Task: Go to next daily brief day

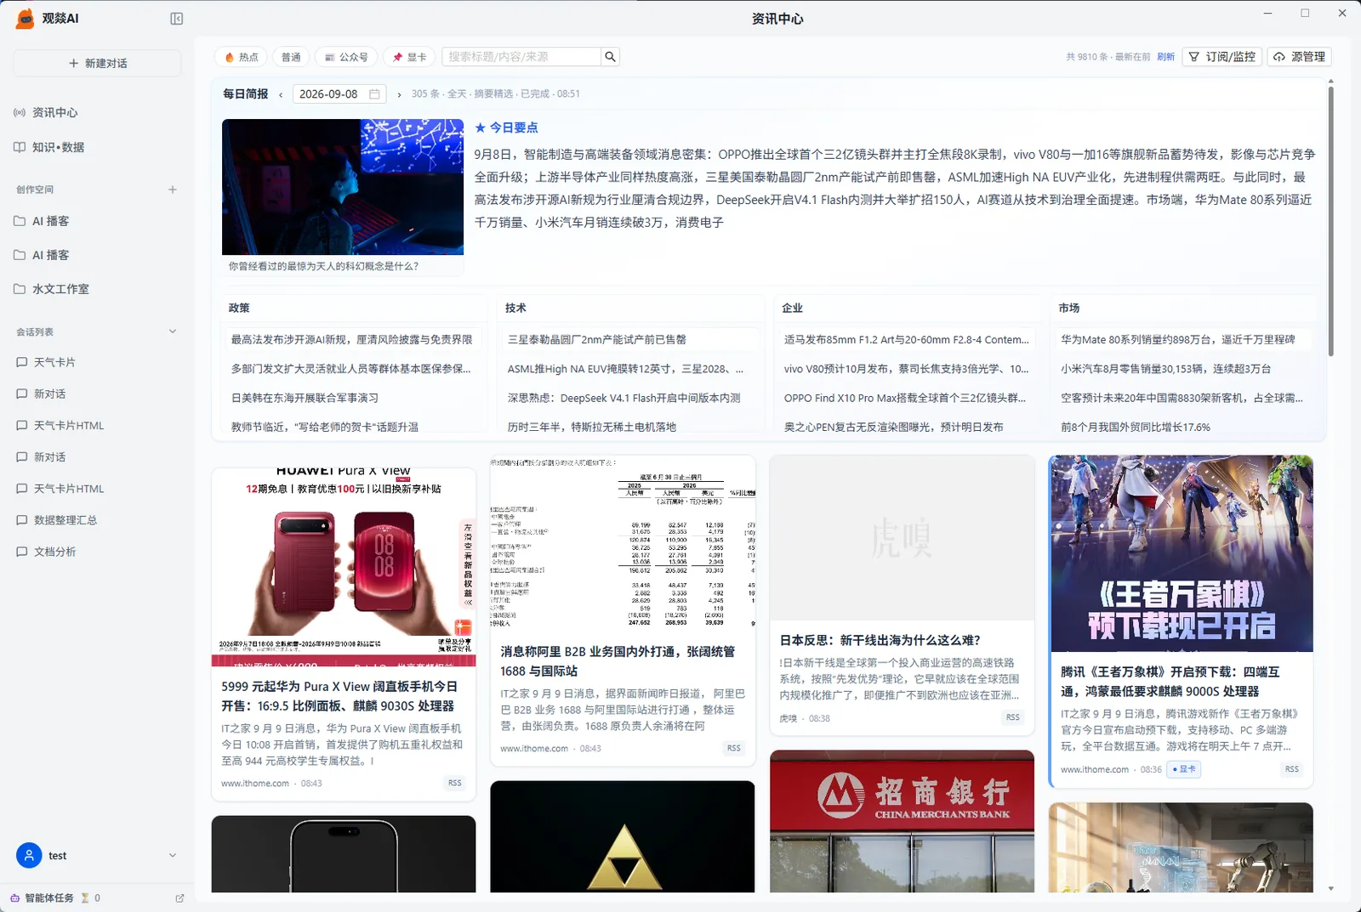Action: click(399, 94)
